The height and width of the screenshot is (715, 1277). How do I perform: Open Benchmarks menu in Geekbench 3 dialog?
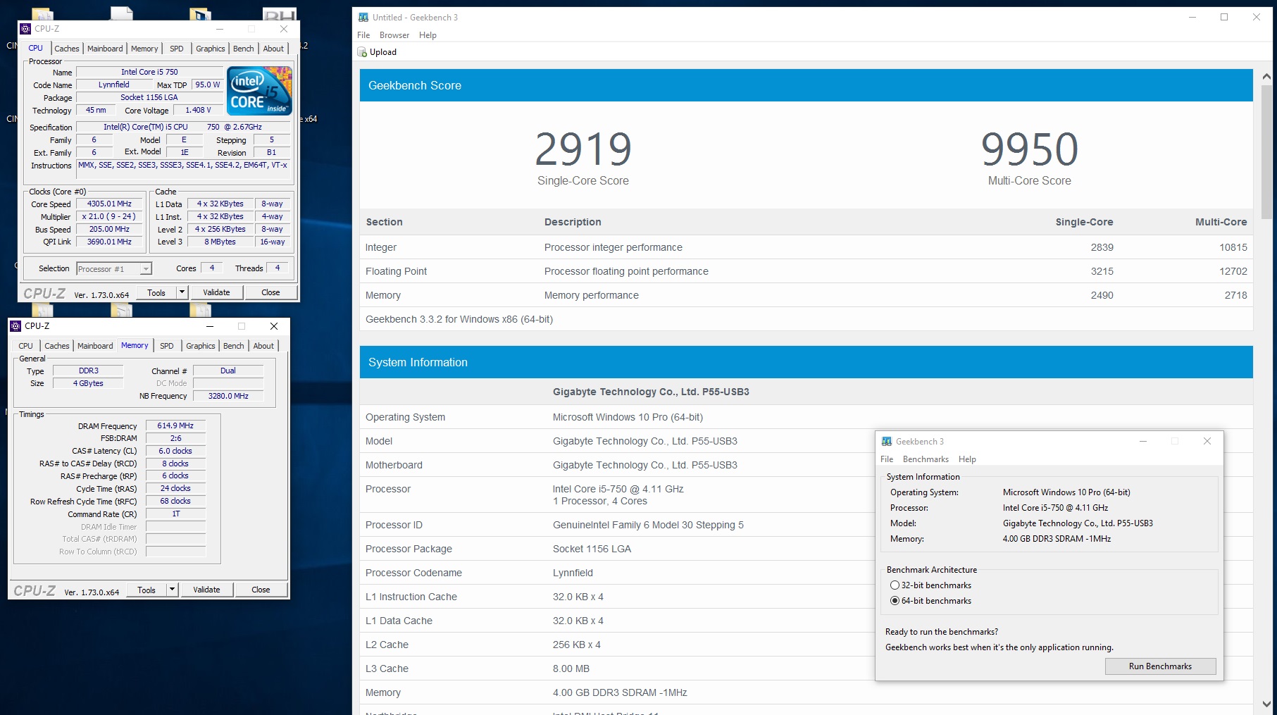click(926, 459)
